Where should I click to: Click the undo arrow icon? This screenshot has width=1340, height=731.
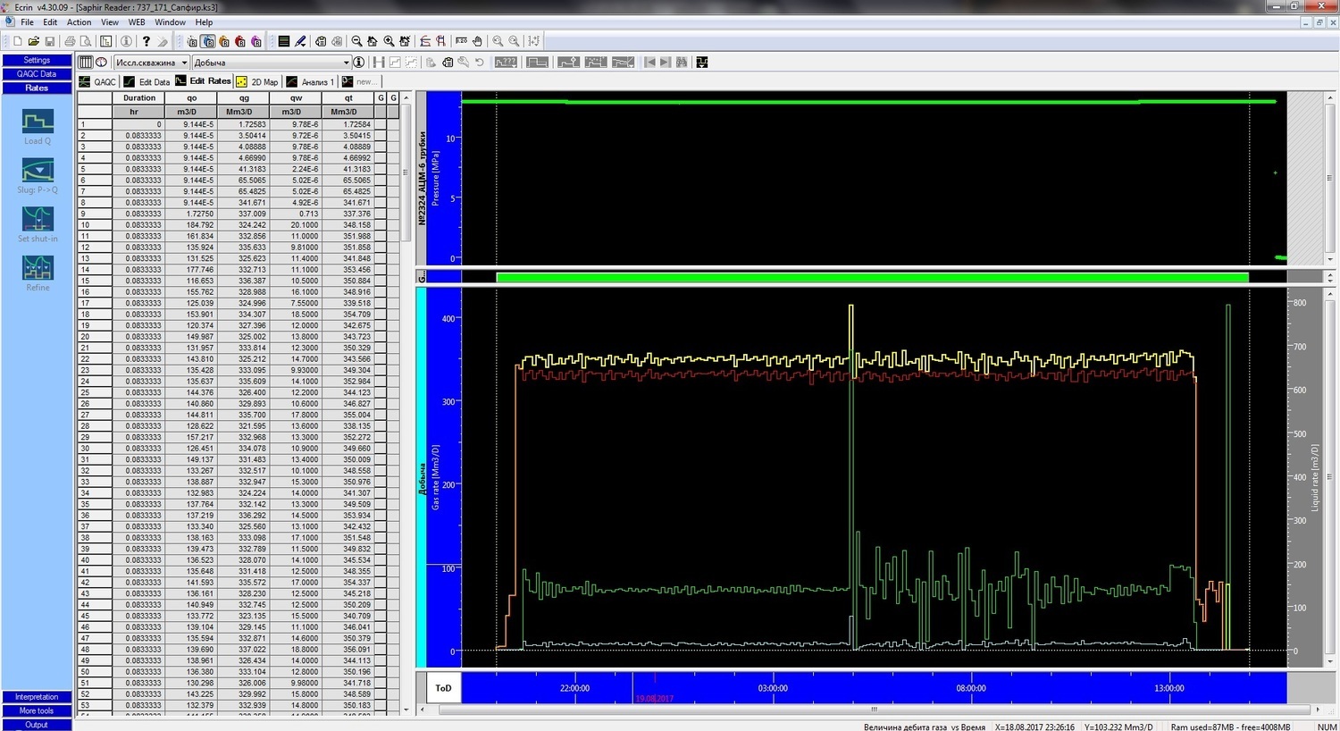pyautogui.click(x=480, y=63)
